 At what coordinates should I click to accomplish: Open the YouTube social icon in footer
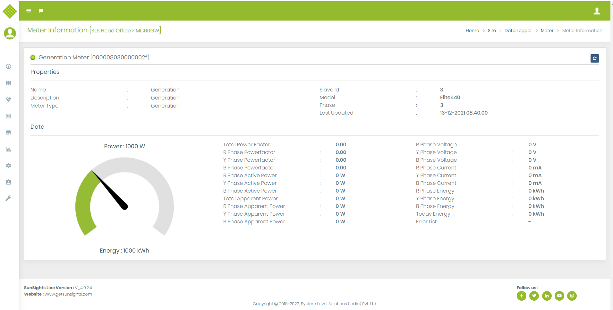point(559,296)
